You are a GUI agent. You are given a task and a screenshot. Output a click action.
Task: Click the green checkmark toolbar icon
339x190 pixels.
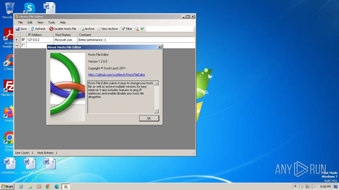coord(142,29)
